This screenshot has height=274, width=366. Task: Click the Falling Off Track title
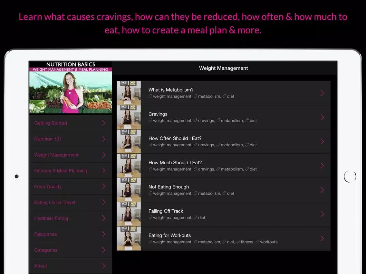[166, 211]
